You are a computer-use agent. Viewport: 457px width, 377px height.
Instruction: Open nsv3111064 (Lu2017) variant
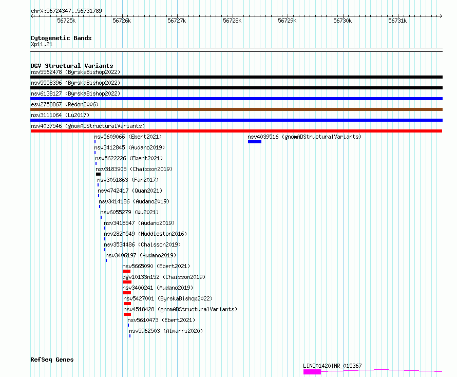pos(60,115)
